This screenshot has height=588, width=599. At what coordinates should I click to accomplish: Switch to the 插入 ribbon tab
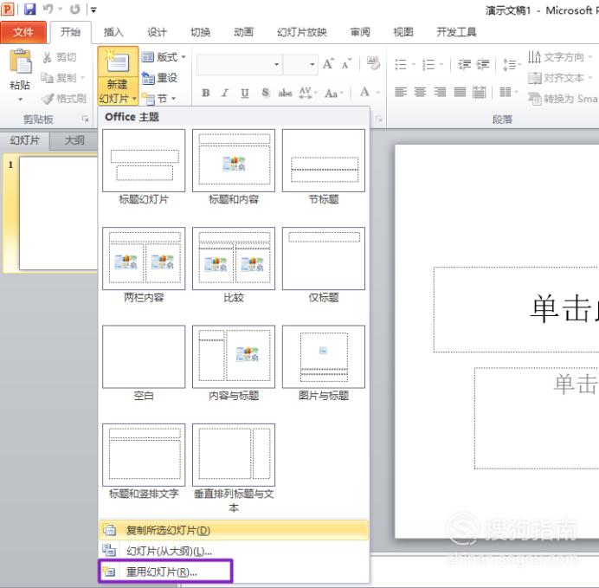pos(113,32)
